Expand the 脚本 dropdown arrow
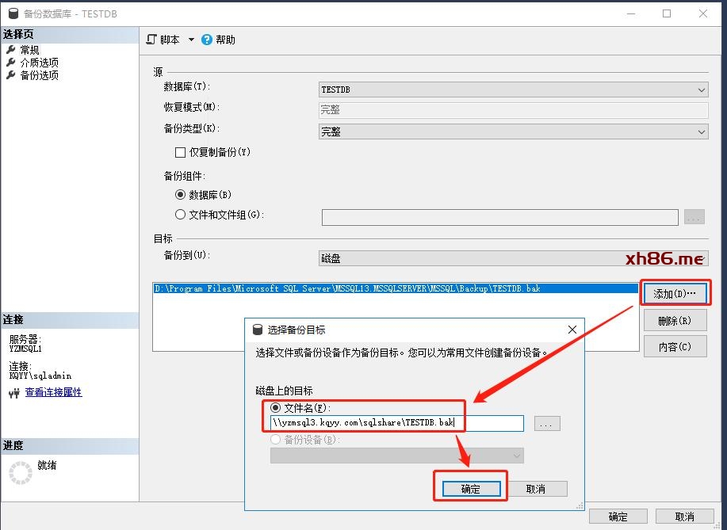This screenshot has width=727, height=530. coord(191,40)
